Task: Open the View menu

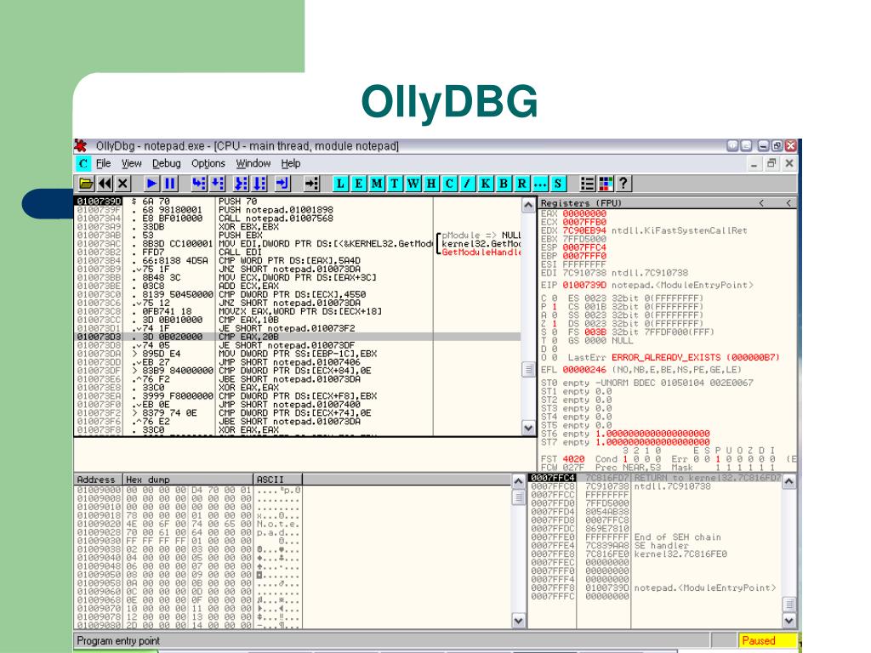Action: coord(131,163)
